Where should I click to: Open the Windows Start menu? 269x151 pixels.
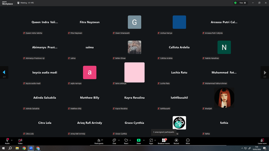pyautogui.click(x=3, y=148)
